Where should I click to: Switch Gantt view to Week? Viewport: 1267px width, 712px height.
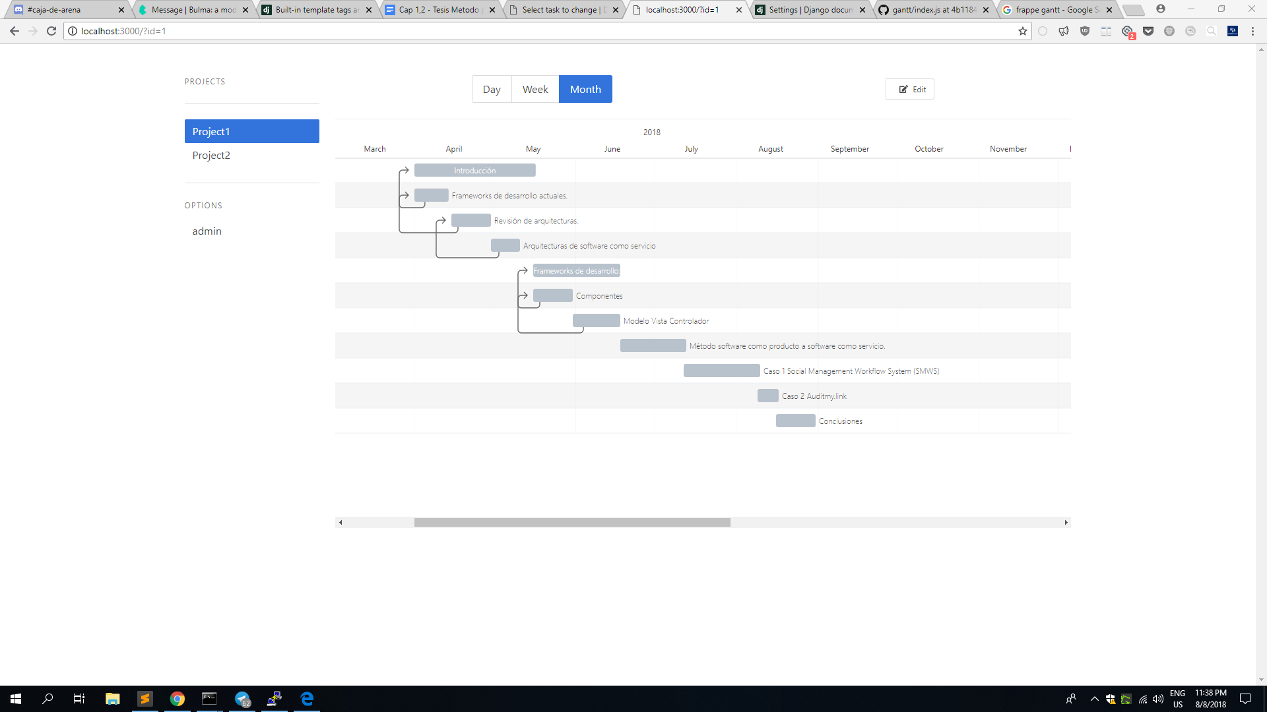point(535,90)
